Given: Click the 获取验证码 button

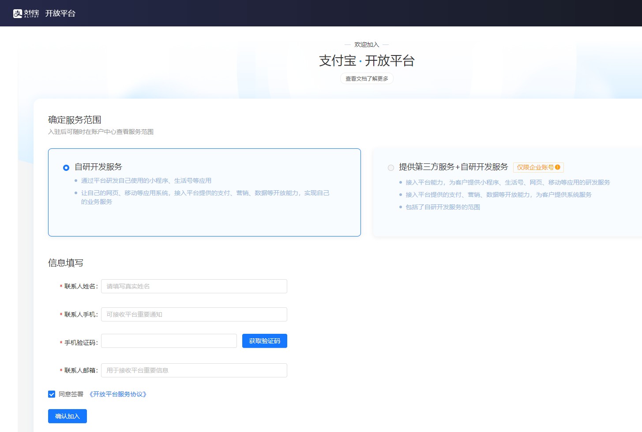Looking at the screenshot, I should click(x=265, y=341).
